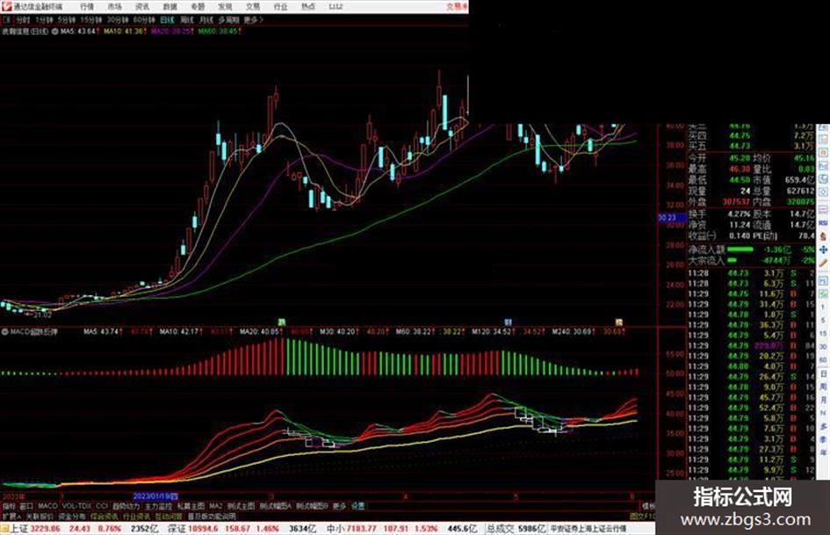The image size is (830, 535).
Task: Select the CCI indicator tab
Action: coord(102,506)
